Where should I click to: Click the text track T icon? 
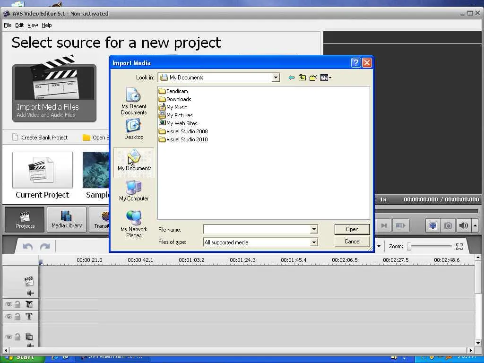29,316
